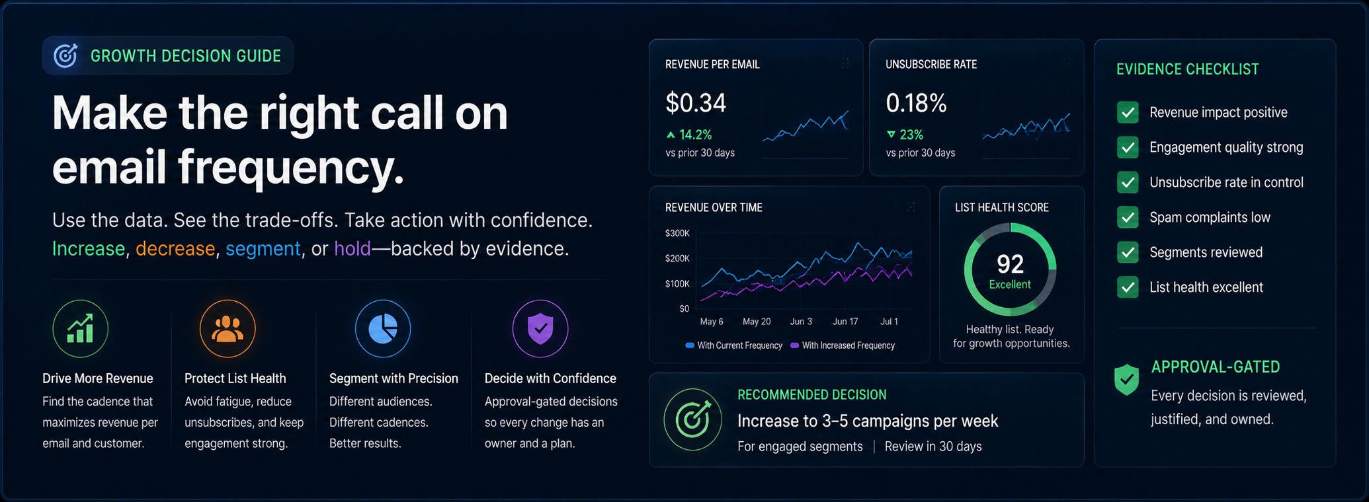1369x502 pixels.
Task: Click the Jun 3 date label
Action: coord(801,322)
